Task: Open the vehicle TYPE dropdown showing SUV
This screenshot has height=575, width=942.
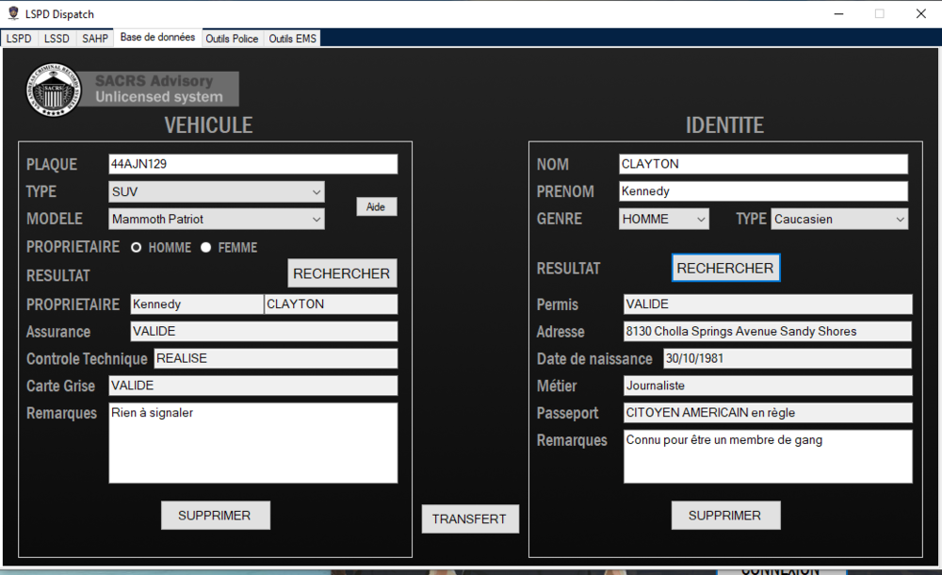Action: [x=216, y=191]
